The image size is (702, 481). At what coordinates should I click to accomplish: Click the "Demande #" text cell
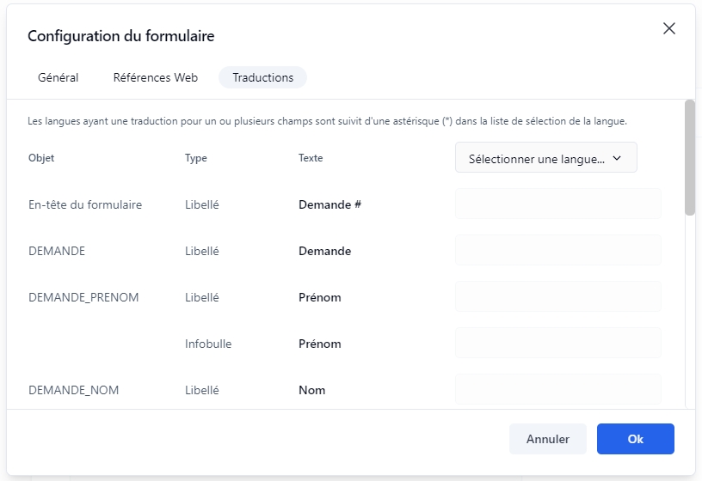(x=329, y=205)
